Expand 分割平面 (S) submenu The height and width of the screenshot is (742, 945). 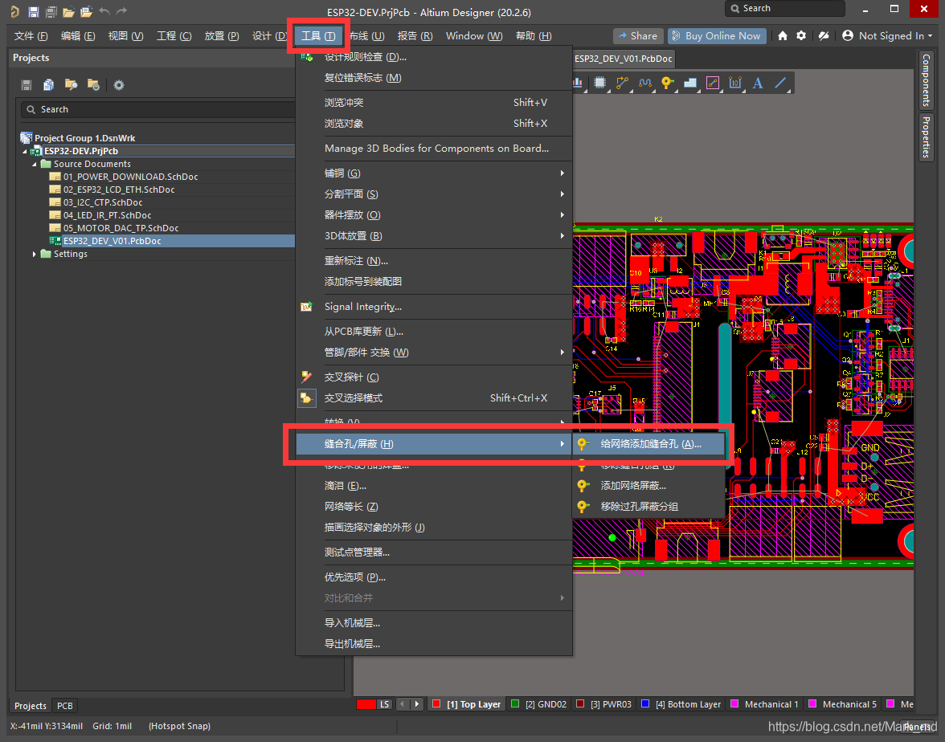433,194
